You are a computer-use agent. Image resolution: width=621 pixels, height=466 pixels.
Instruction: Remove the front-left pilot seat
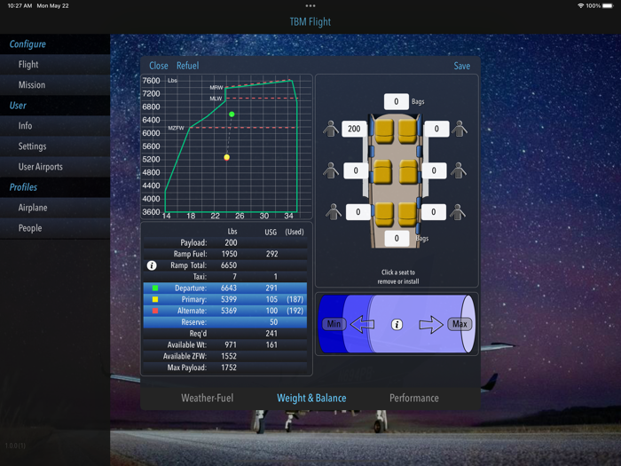pos(384,131)
